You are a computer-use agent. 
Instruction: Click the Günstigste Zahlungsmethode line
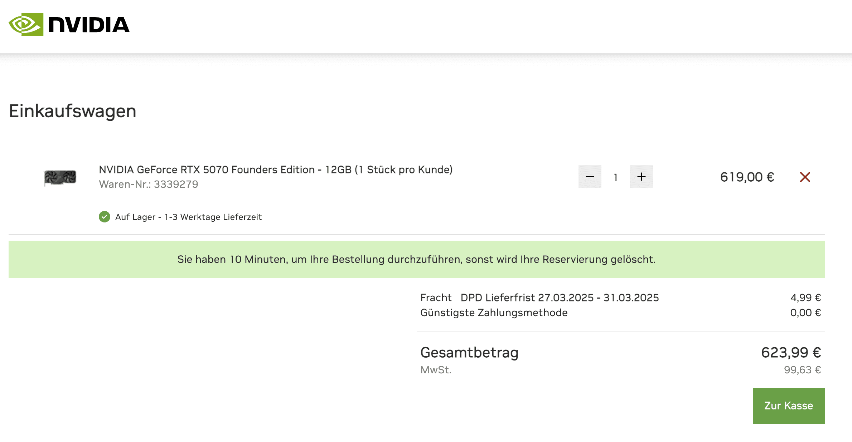click(x=494, y=313)
